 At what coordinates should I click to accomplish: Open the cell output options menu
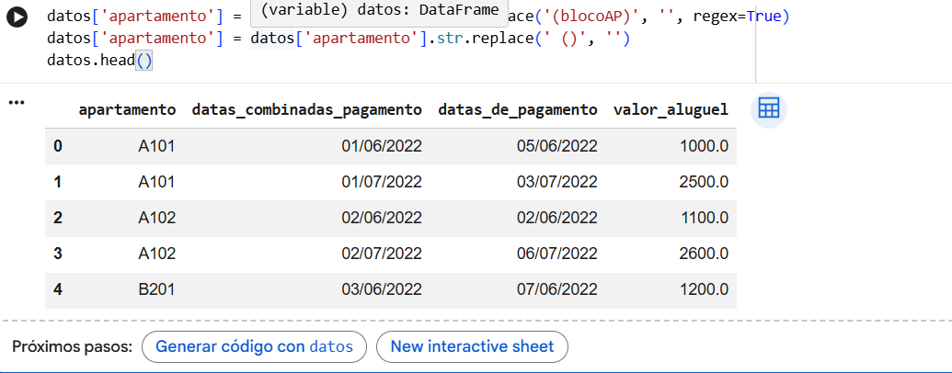(15, 102)
